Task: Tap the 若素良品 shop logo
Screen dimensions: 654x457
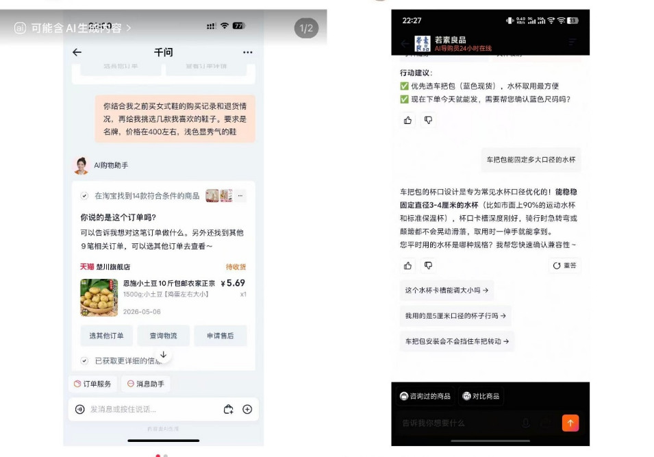Action: (x=422, y=43)
